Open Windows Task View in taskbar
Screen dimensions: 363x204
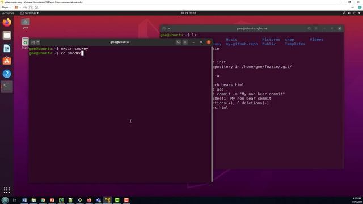click(x=15, y=200)
